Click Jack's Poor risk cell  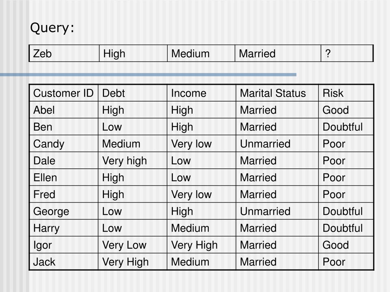(346, 262)
